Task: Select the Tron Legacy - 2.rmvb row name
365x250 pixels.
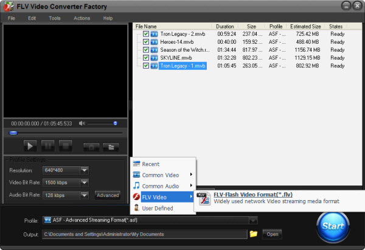Action: 182,34
